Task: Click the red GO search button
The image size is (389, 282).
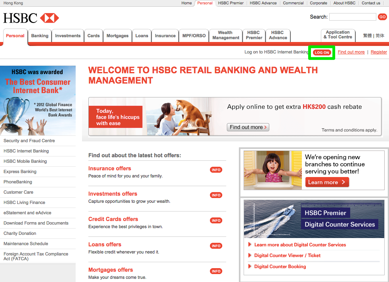Action: click(382, 17)
